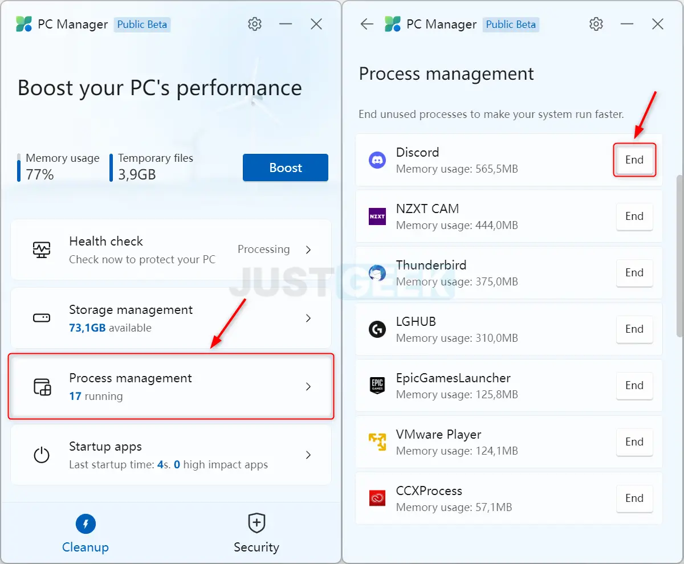684x564 pixels.
Task: End the EpicGamesLauncher process
Action: pyautogui.click(x=634, y=386)
